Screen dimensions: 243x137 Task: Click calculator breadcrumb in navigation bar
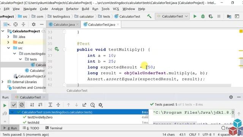point(84,16)
